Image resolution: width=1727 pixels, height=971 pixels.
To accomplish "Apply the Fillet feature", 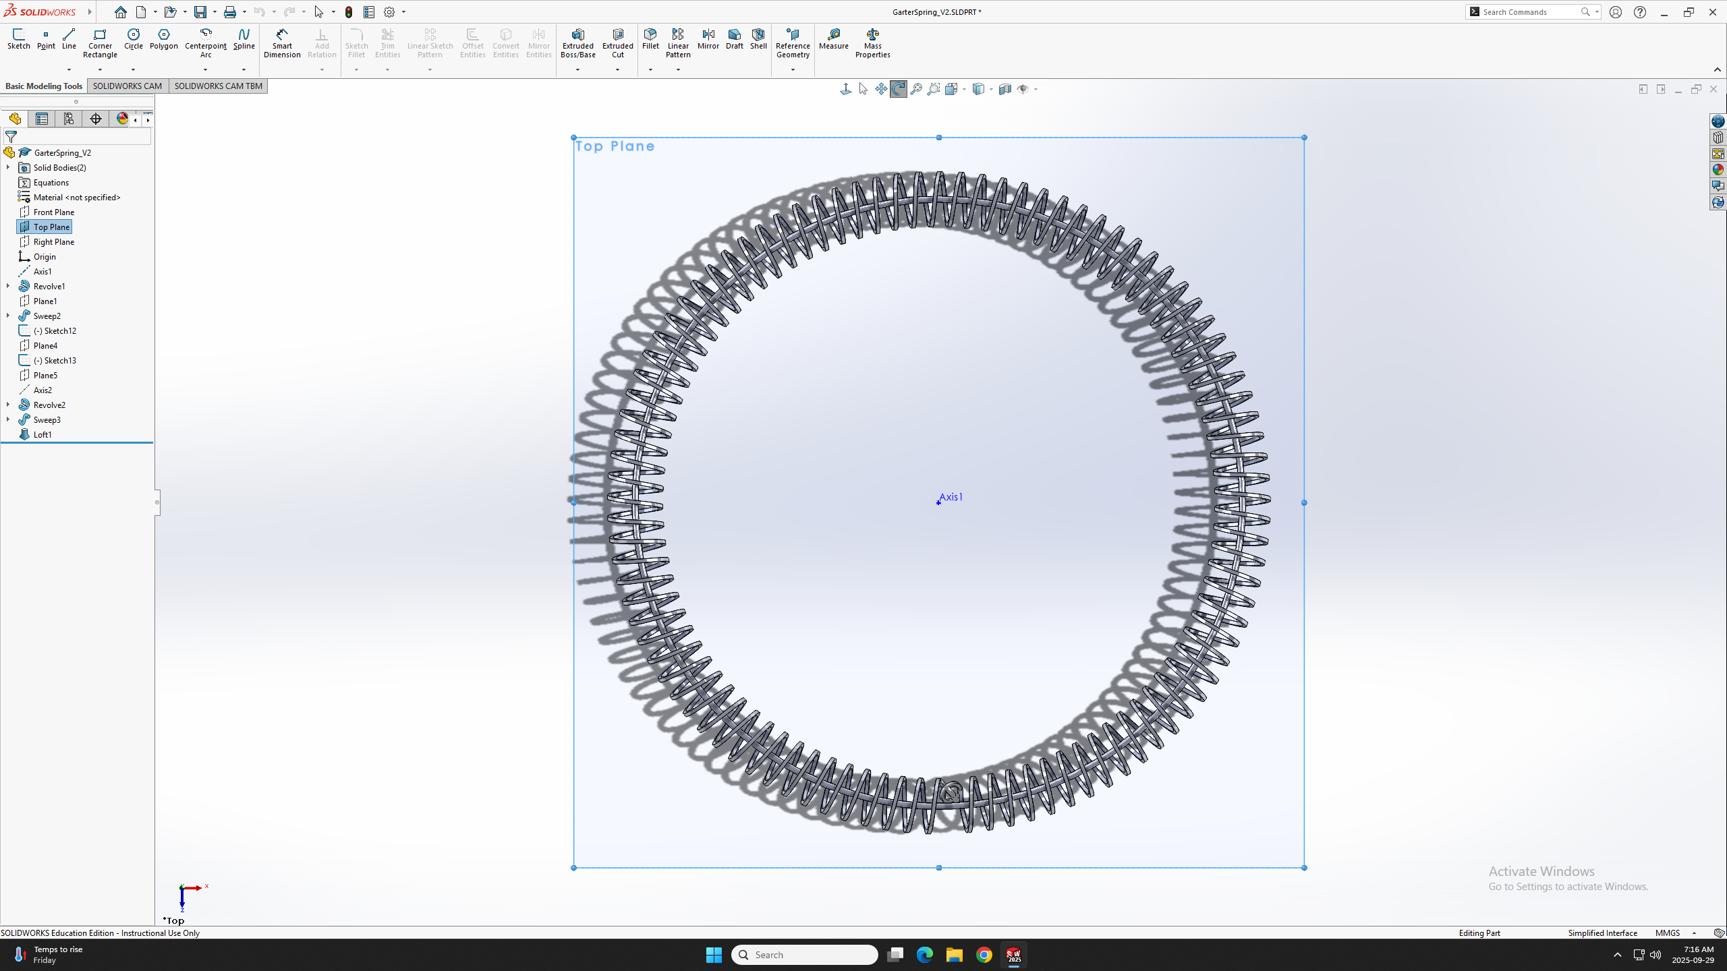I will click(650, 39).
